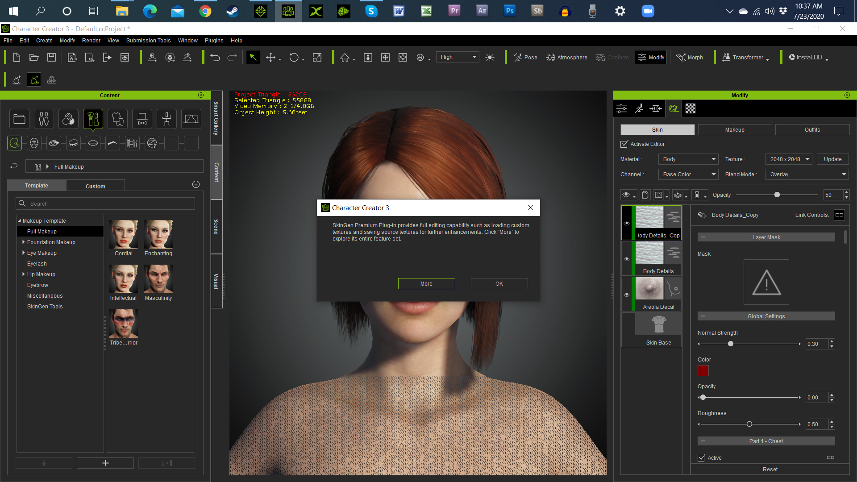Image resolution: width=857 pixels, height=482 pixels.
Task: Click OK to dismiss the dialog
Action: pyautogui.click(x=499, y=284)
